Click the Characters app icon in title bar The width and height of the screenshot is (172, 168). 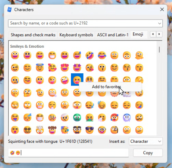click(x=10, y=10)
